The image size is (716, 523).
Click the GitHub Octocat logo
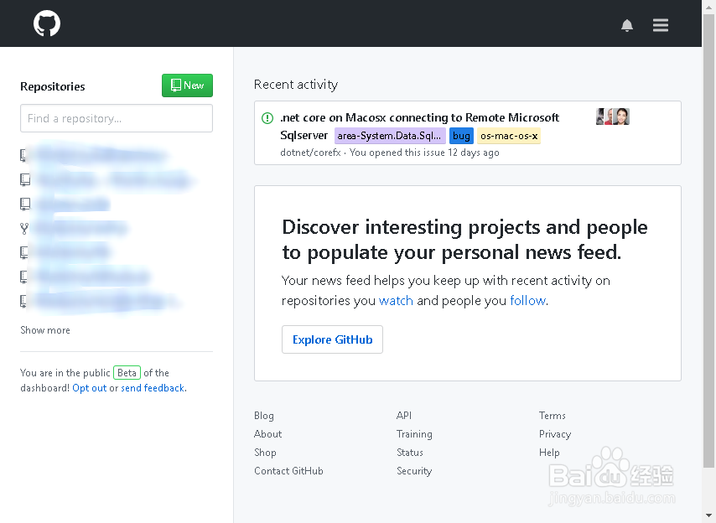47,23
